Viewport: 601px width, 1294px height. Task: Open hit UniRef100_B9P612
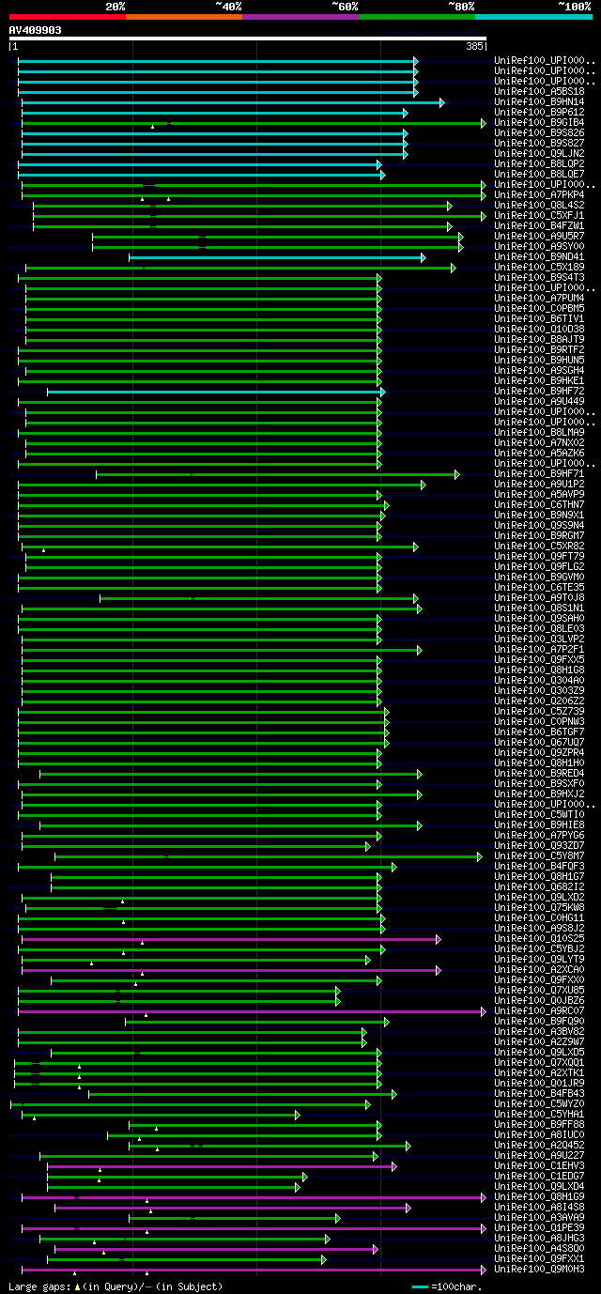(x=541, y=113)
